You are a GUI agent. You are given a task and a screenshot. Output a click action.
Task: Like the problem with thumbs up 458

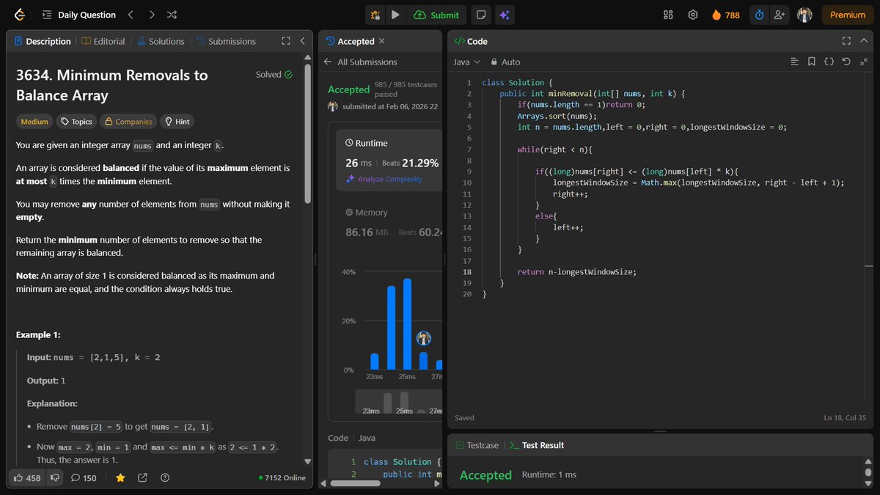pyautogui.click(x=26, y=477)
